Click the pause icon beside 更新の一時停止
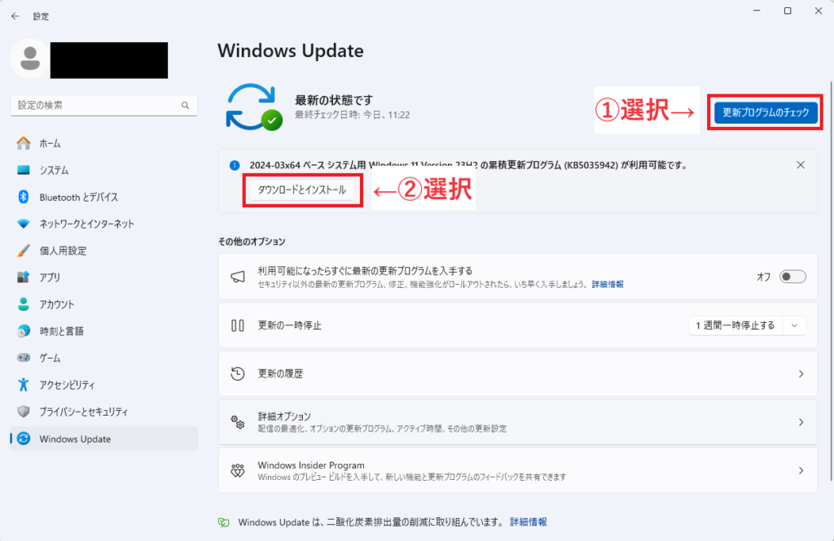 tap(238, 325)
